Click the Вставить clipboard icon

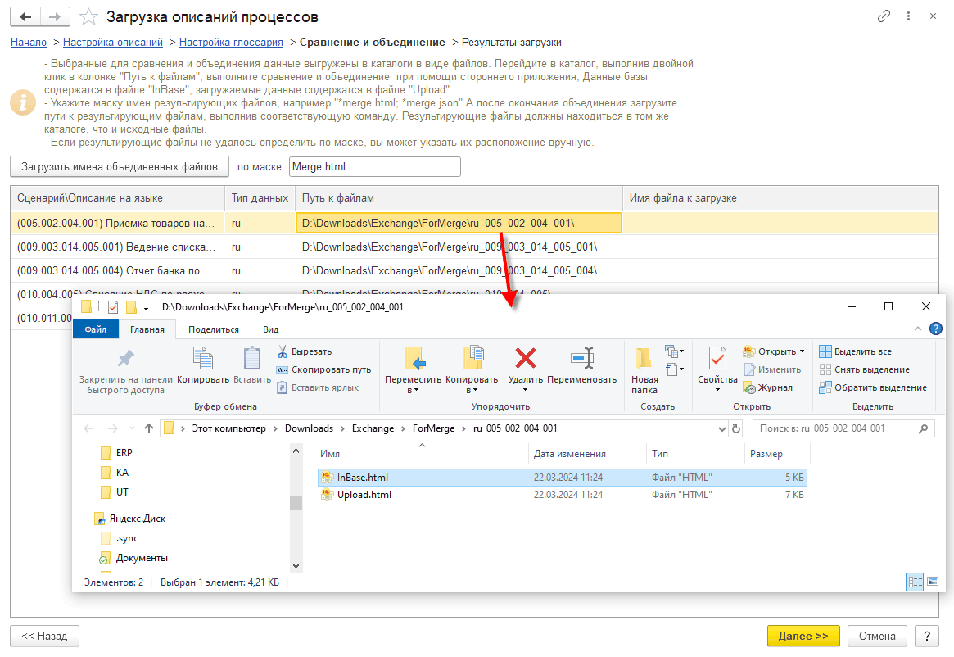[252, 365]
